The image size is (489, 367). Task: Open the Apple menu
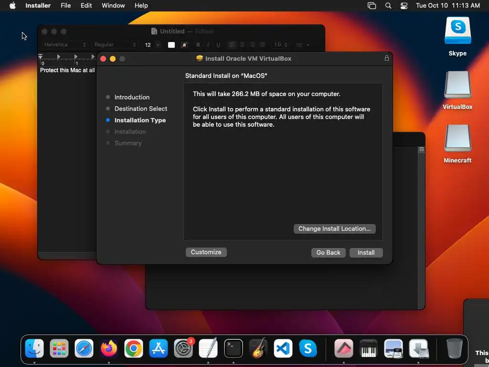[x=12, y=5]
